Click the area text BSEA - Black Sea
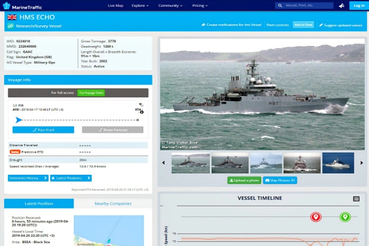This screenshot has width=369, height=246. 36,242
